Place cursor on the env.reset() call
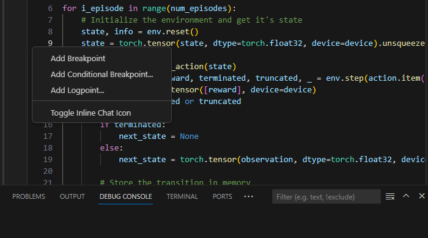The image size is (428, 238). (172, 32)
